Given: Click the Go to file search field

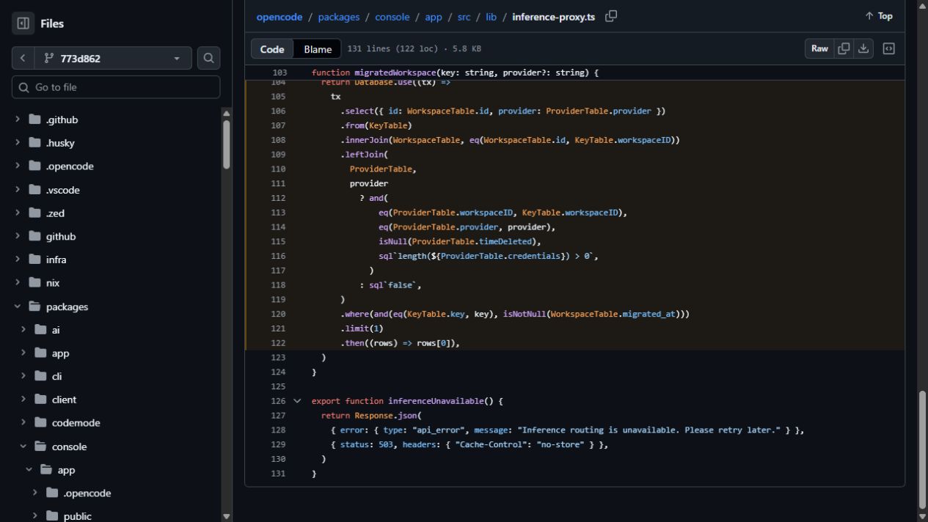Looking at the screenshot, I should click(116, 87).
